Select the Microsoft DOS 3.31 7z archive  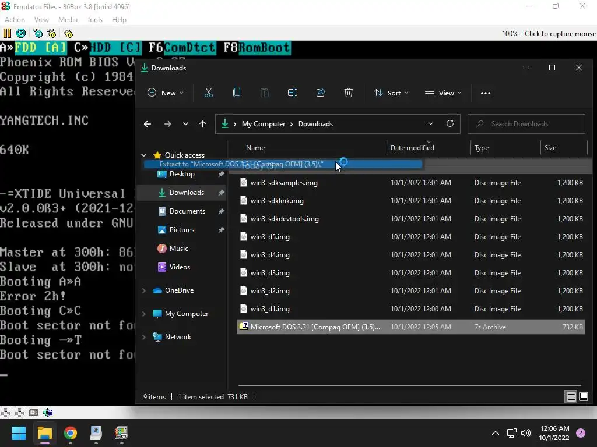click(x=411, y=327)
